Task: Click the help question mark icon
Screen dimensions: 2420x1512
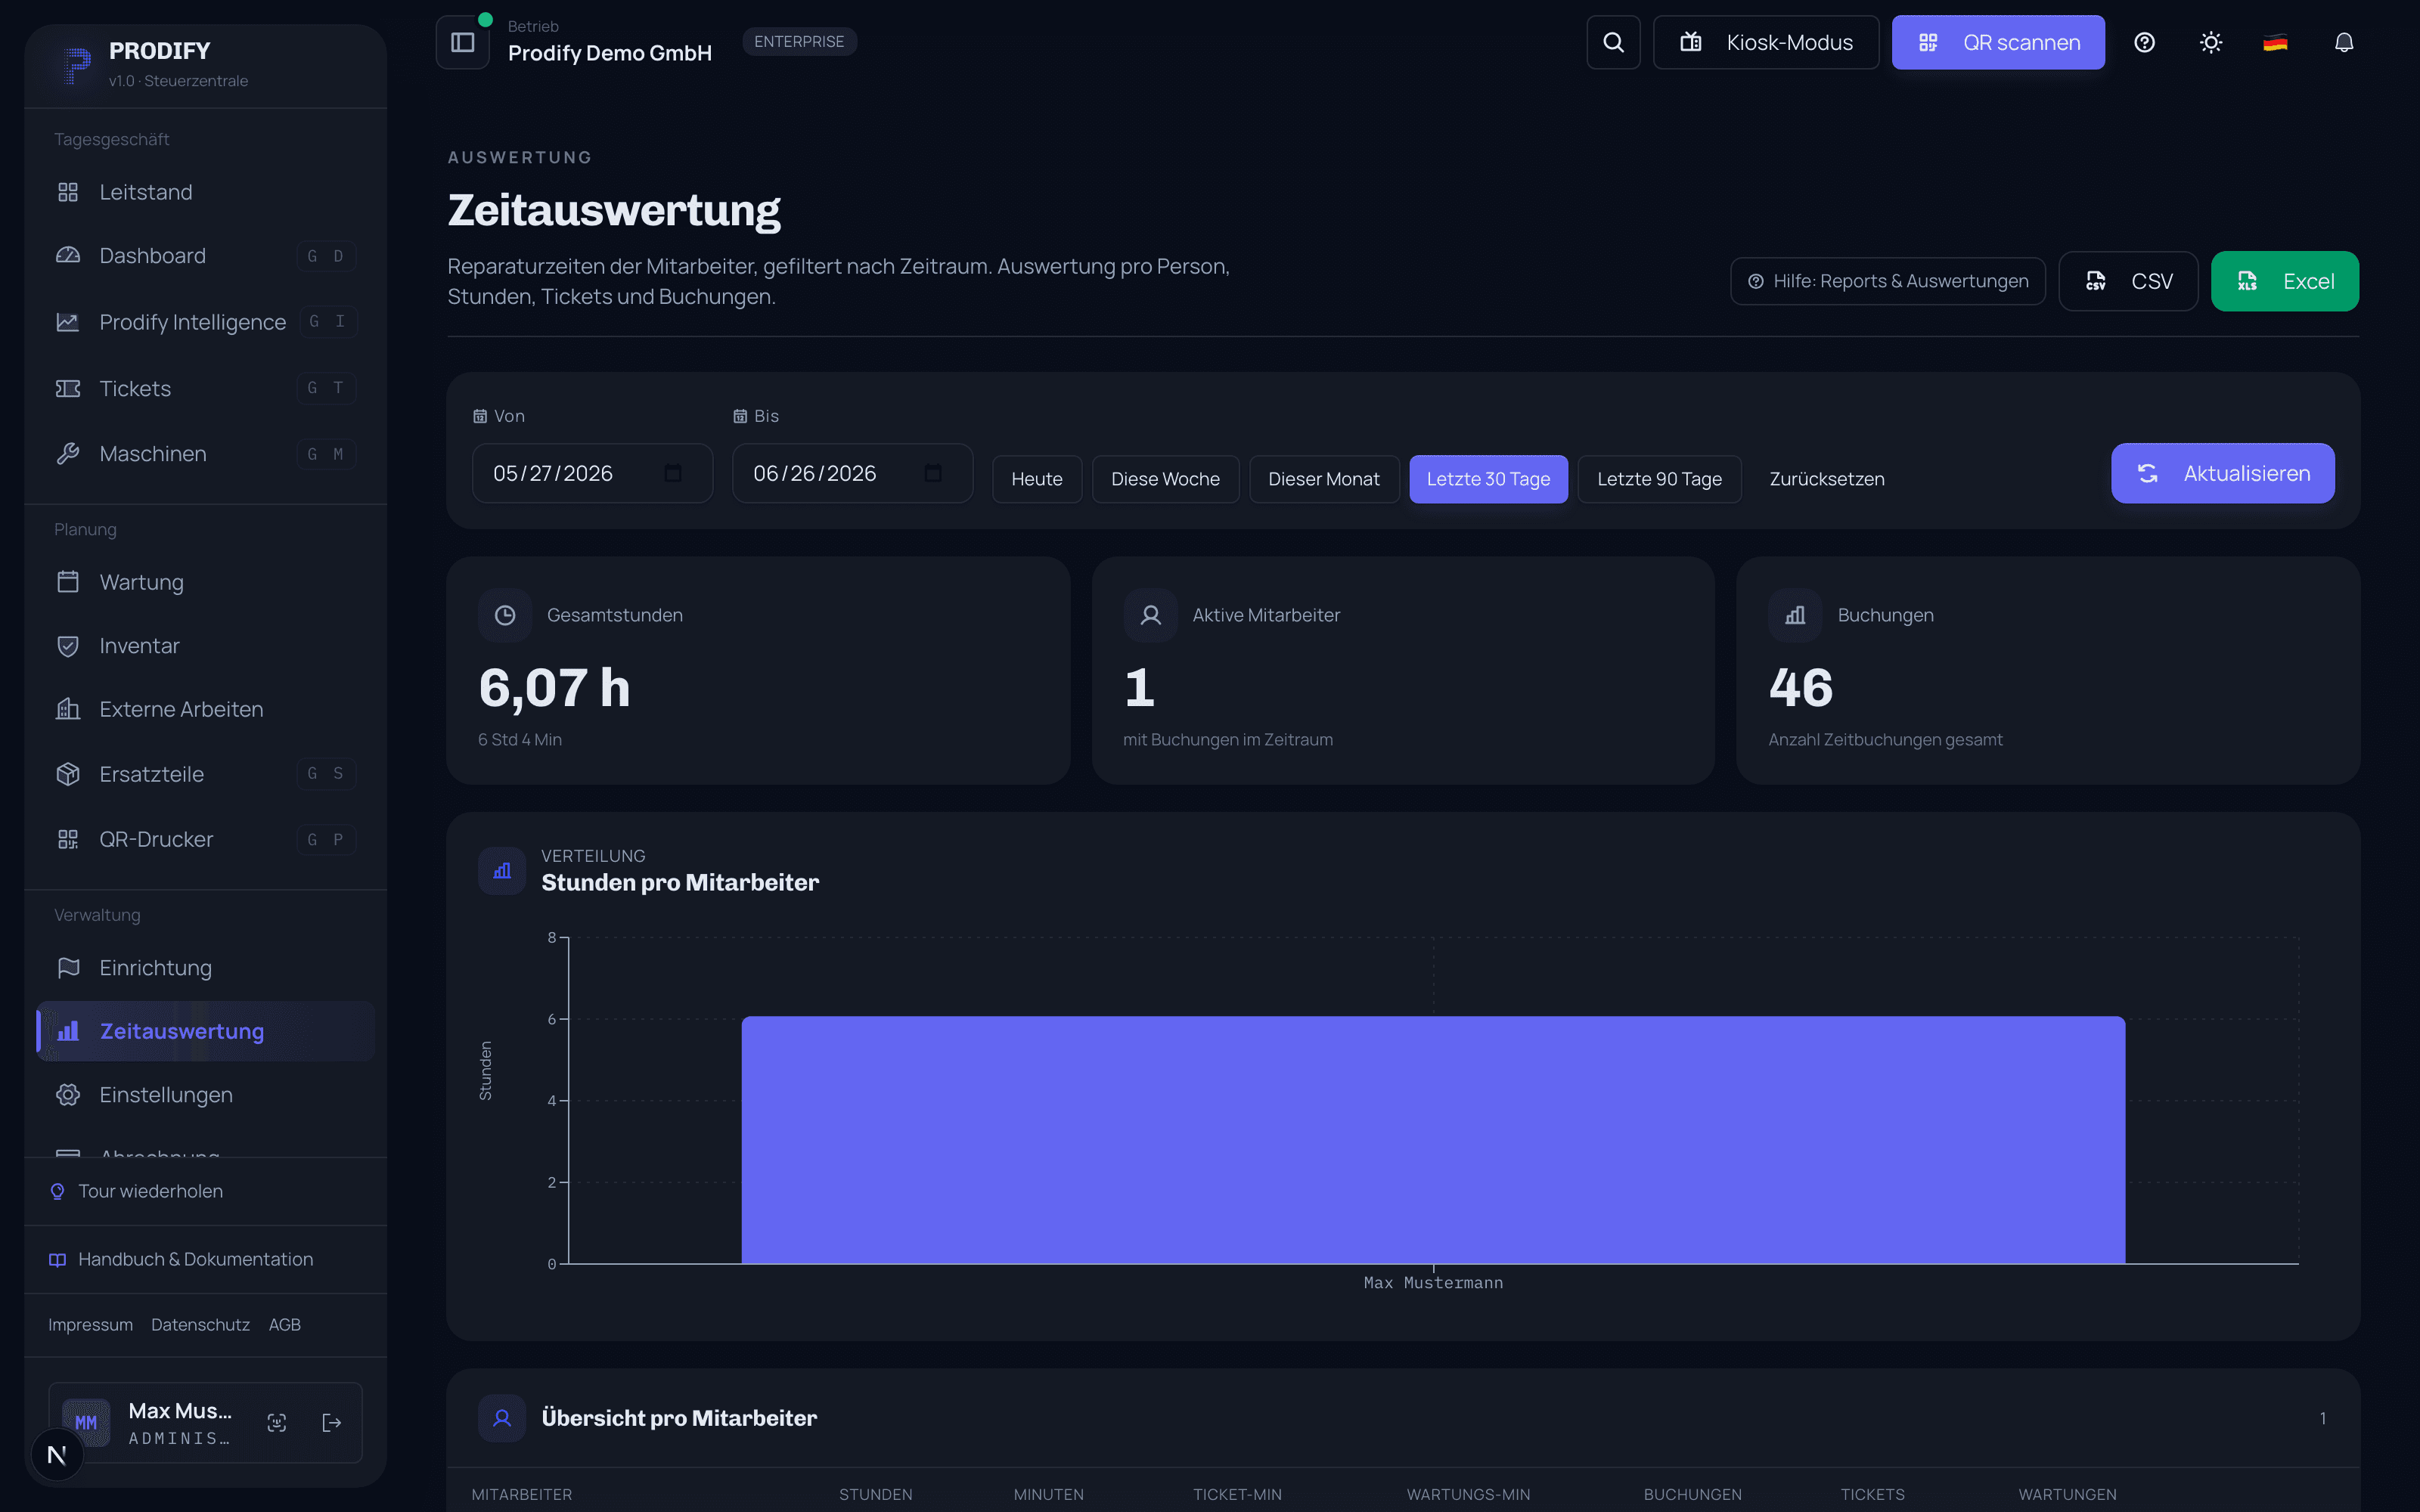Action: (2144, 42)
